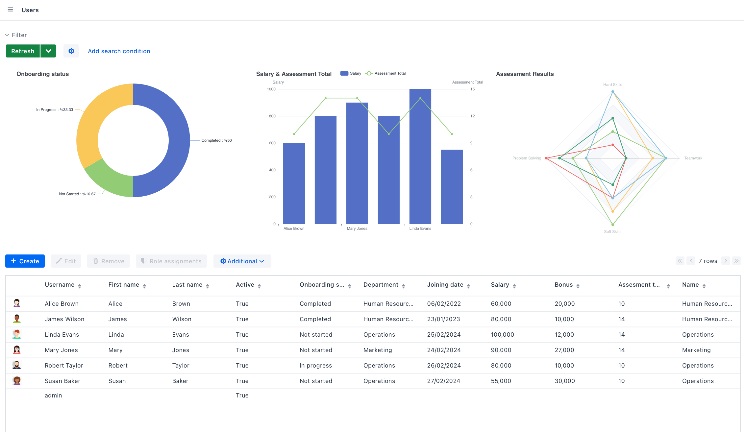Image resolution: width=744 pixels, height=432 pixels.
Task: Expand the Additional actions dropdown
Action: (x=242, y=261)
